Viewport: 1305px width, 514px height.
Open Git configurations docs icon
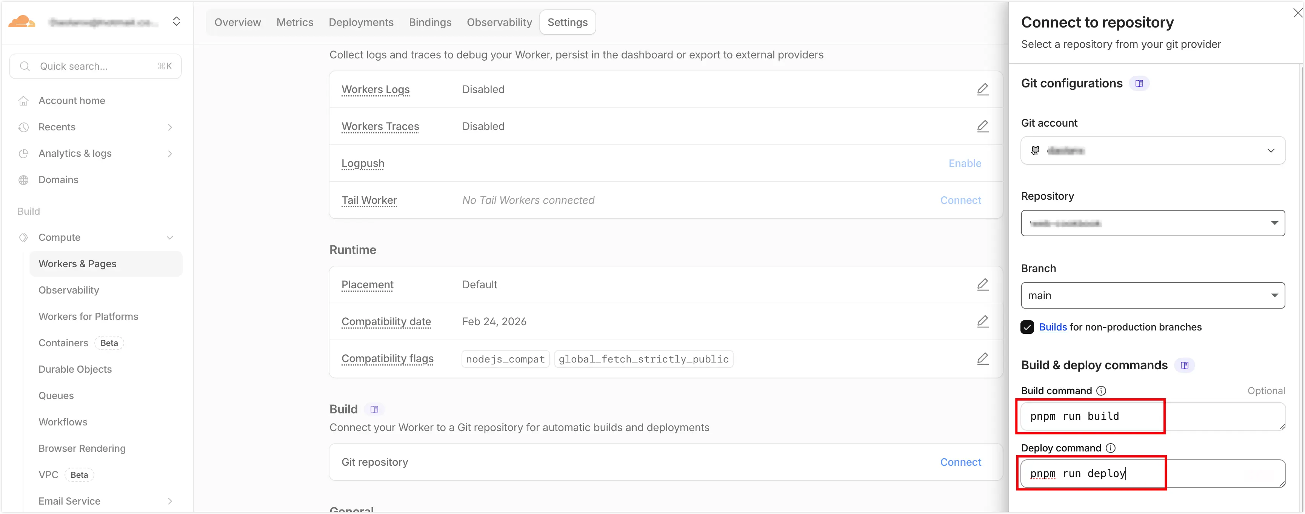pos(1139,84)
